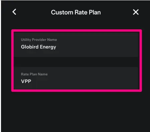The height and width of the screenshot is (132, 150).
Task: Go back using the left chevron arrow
Action: tap(14, 12)
